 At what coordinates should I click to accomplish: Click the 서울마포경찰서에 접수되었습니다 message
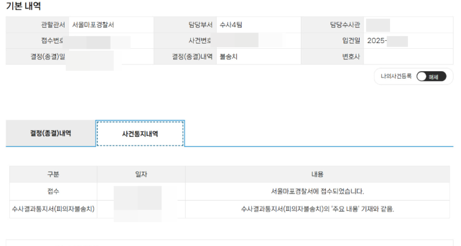click(317, 191)
